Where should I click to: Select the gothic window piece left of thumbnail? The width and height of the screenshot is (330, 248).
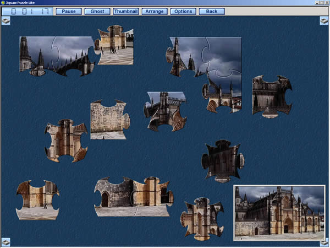point(202,219)
